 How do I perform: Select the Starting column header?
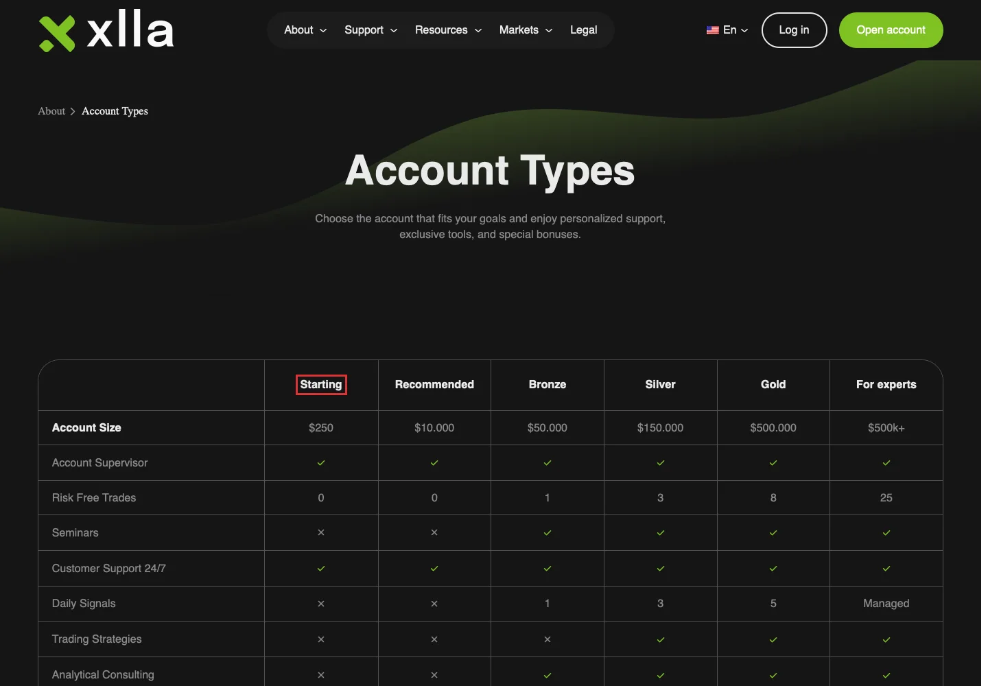[321, 385]
